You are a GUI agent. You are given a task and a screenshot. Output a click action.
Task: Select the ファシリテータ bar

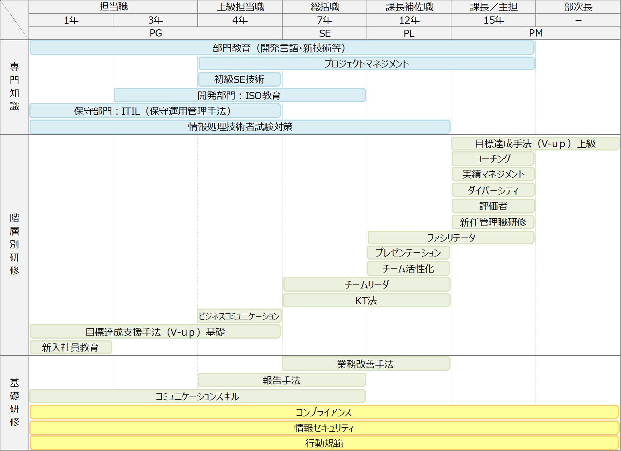click(451, 238)
